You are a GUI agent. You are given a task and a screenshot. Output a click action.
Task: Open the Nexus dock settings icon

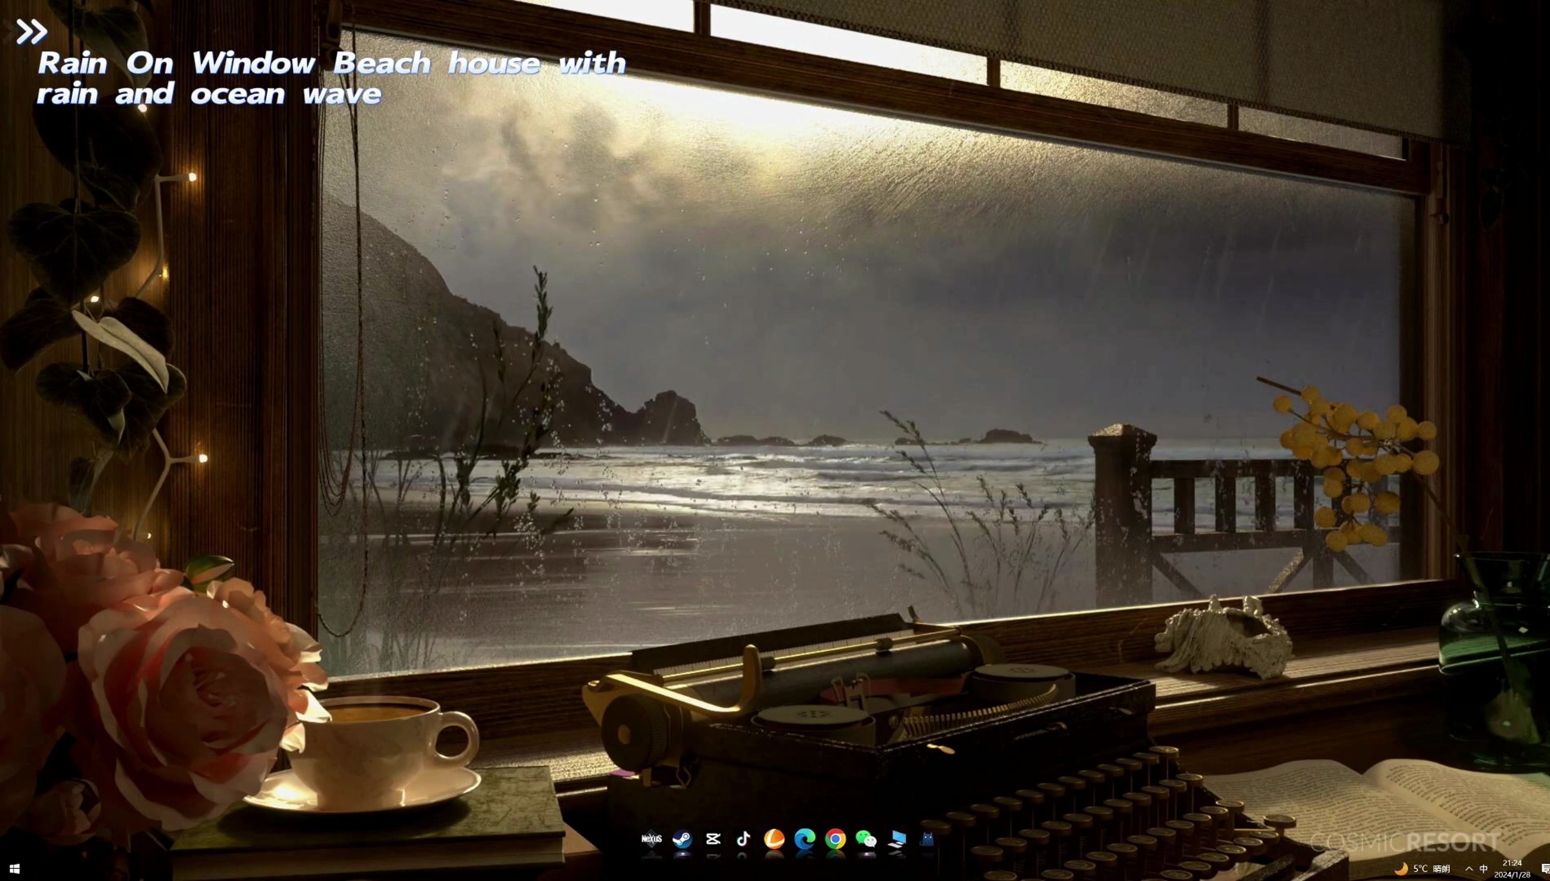(x=651, y=839)
